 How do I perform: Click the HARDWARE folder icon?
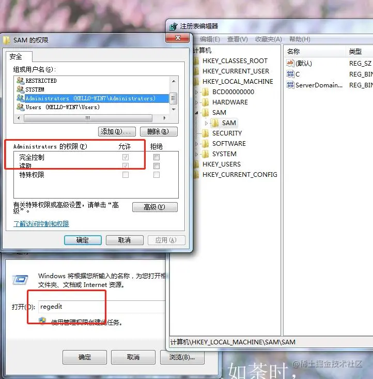coord(206,102)
